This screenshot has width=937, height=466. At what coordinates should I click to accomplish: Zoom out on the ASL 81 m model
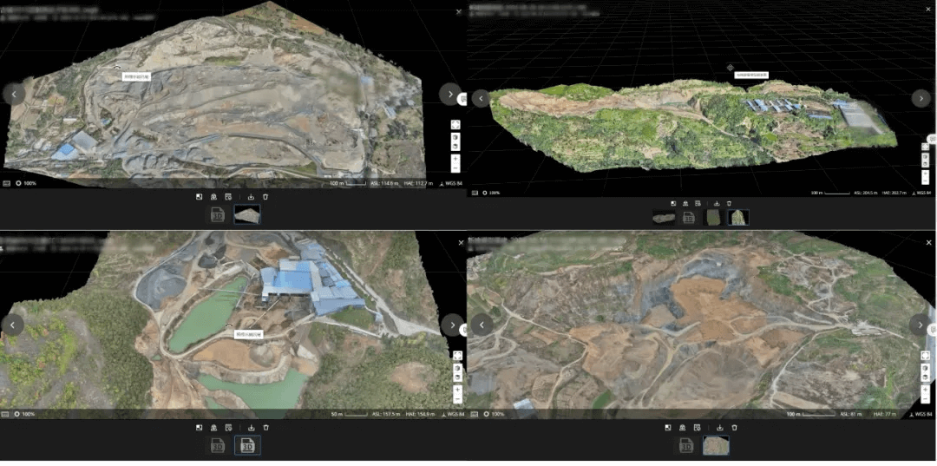[925, 399]
